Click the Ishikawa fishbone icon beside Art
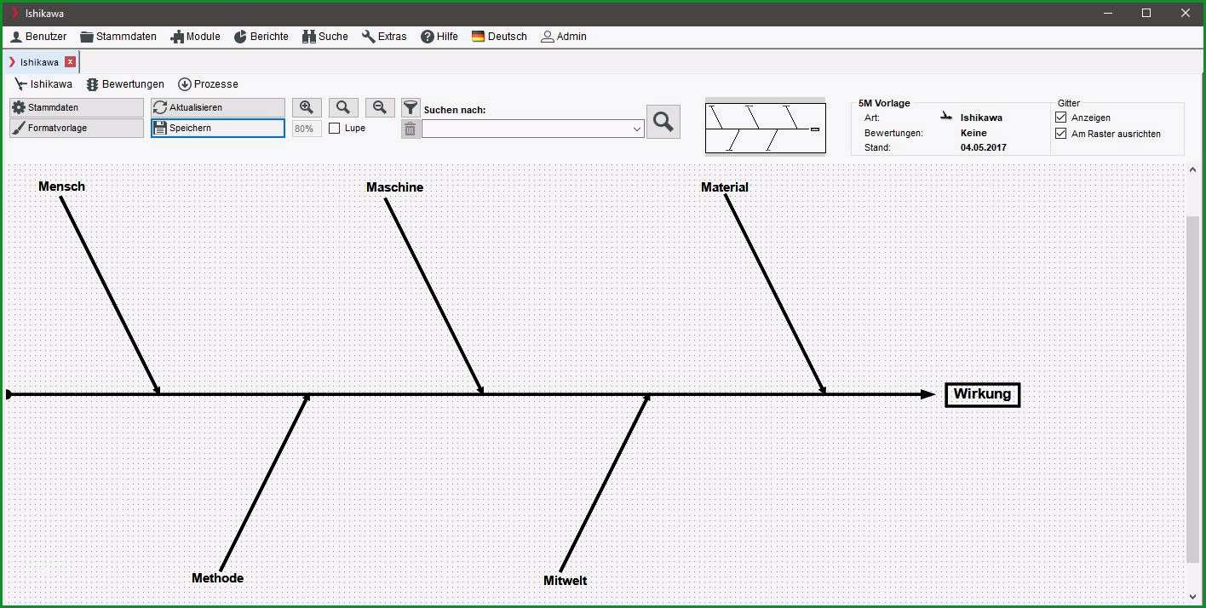This screenshot has width=1206, height=608. coord(946,117)
